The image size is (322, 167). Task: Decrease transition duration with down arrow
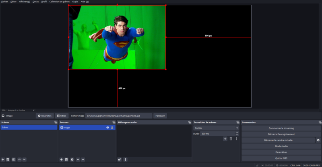tap(237, 135)
